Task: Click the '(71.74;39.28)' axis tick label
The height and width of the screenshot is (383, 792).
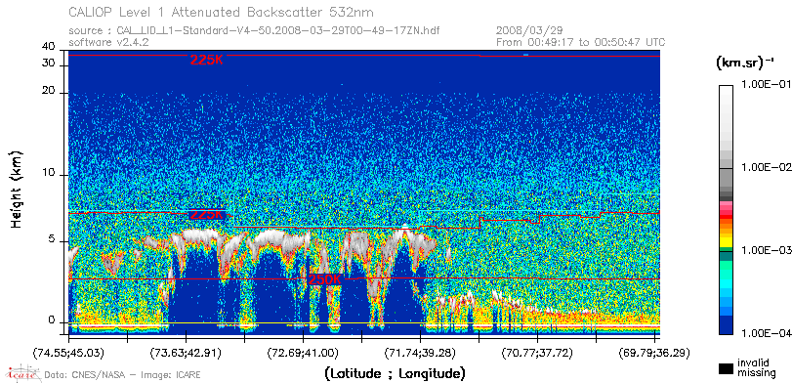Action: (420, 353)
